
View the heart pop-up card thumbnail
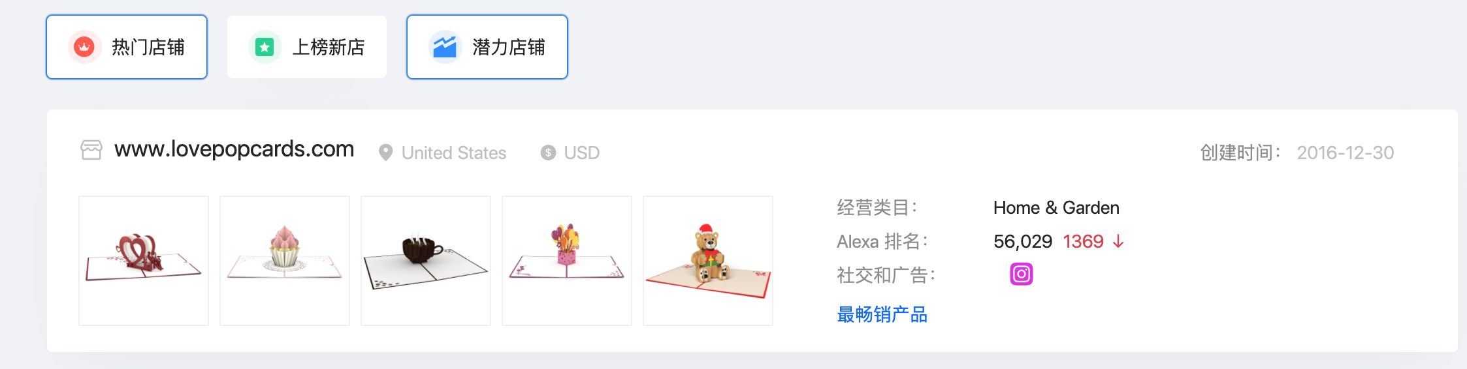click(144, 261)
